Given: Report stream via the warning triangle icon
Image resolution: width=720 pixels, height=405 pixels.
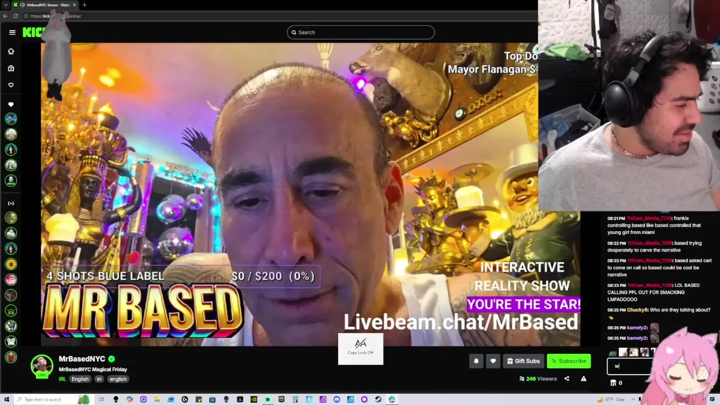Looking at the screenshot, I should pos(583,379).
